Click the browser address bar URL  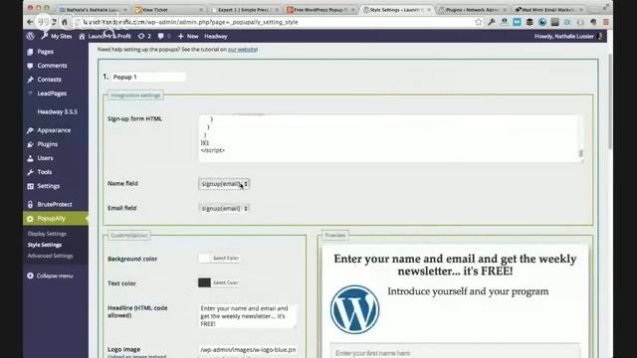point(190,22)
